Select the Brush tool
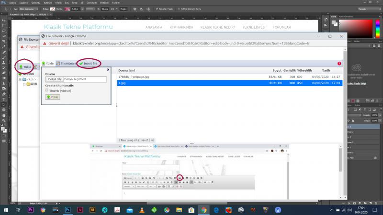 [4, 57]
